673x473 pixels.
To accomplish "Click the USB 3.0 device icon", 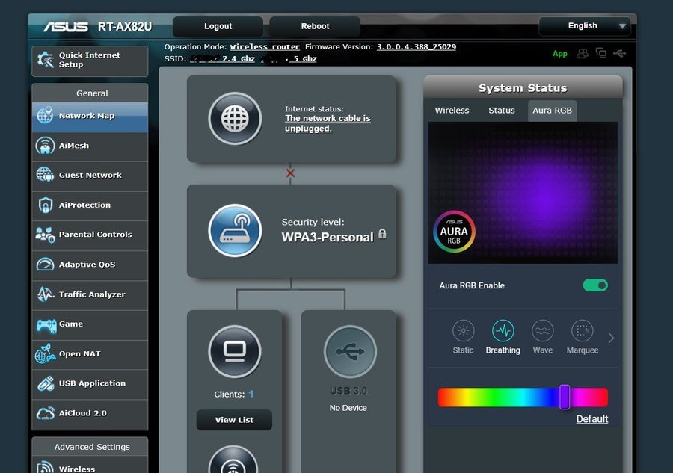I will coord(350,352).
